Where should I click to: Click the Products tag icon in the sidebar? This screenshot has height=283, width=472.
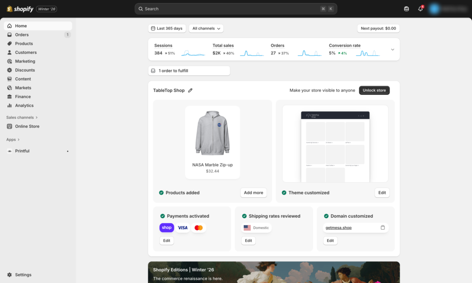10,44
